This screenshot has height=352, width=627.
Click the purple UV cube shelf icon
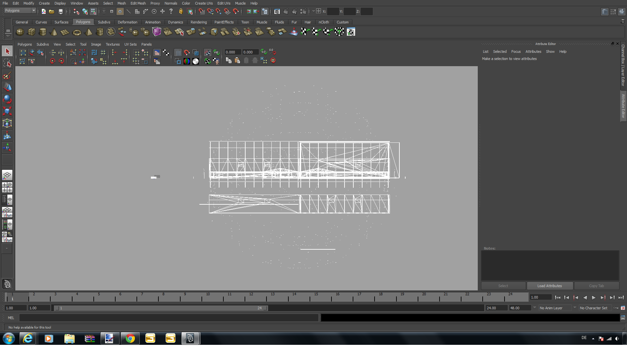coord(157,32)
